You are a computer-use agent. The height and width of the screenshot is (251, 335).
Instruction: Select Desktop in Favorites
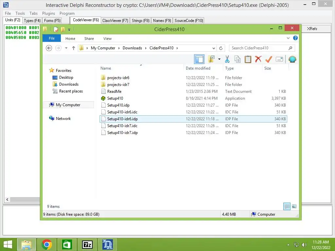[66, 77]
